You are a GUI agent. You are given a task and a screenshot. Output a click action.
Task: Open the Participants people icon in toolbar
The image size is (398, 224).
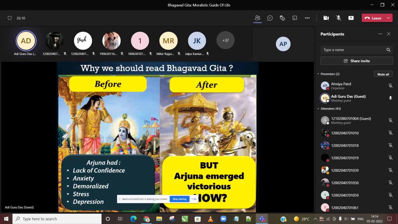257,18
